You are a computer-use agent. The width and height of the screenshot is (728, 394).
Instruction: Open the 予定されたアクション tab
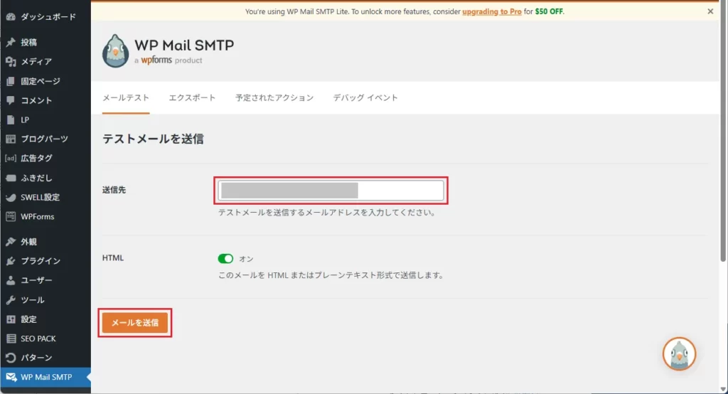coord(274,97)
